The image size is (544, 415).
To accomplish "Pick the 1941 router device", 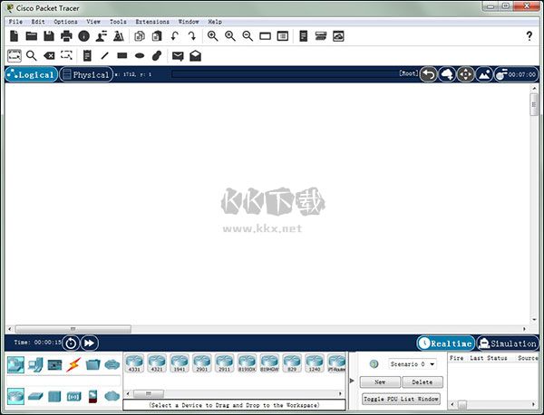I will click(180, 363).
